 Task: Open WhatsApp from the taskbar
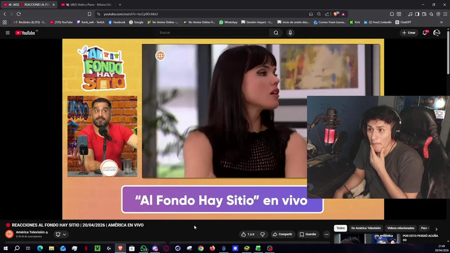coord(143,248)
